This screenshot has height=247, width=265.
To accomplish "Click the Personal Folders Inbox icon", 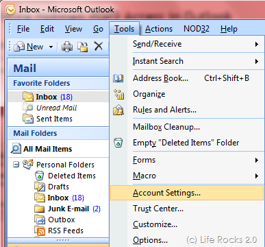I will click(40, 198).
